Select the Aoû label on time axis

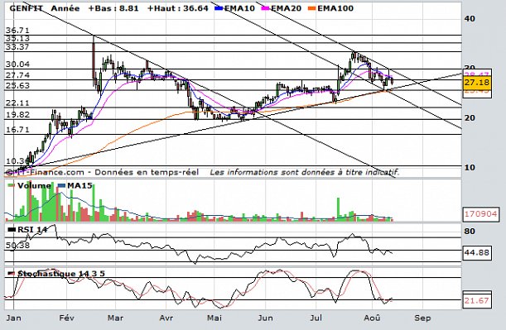pyautogui.click(x=372, y=318)
